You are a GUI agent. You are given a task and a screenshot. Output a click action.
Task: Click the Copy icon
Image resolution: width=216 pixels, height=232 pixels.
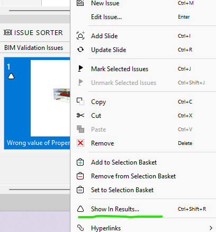(80, 101)
